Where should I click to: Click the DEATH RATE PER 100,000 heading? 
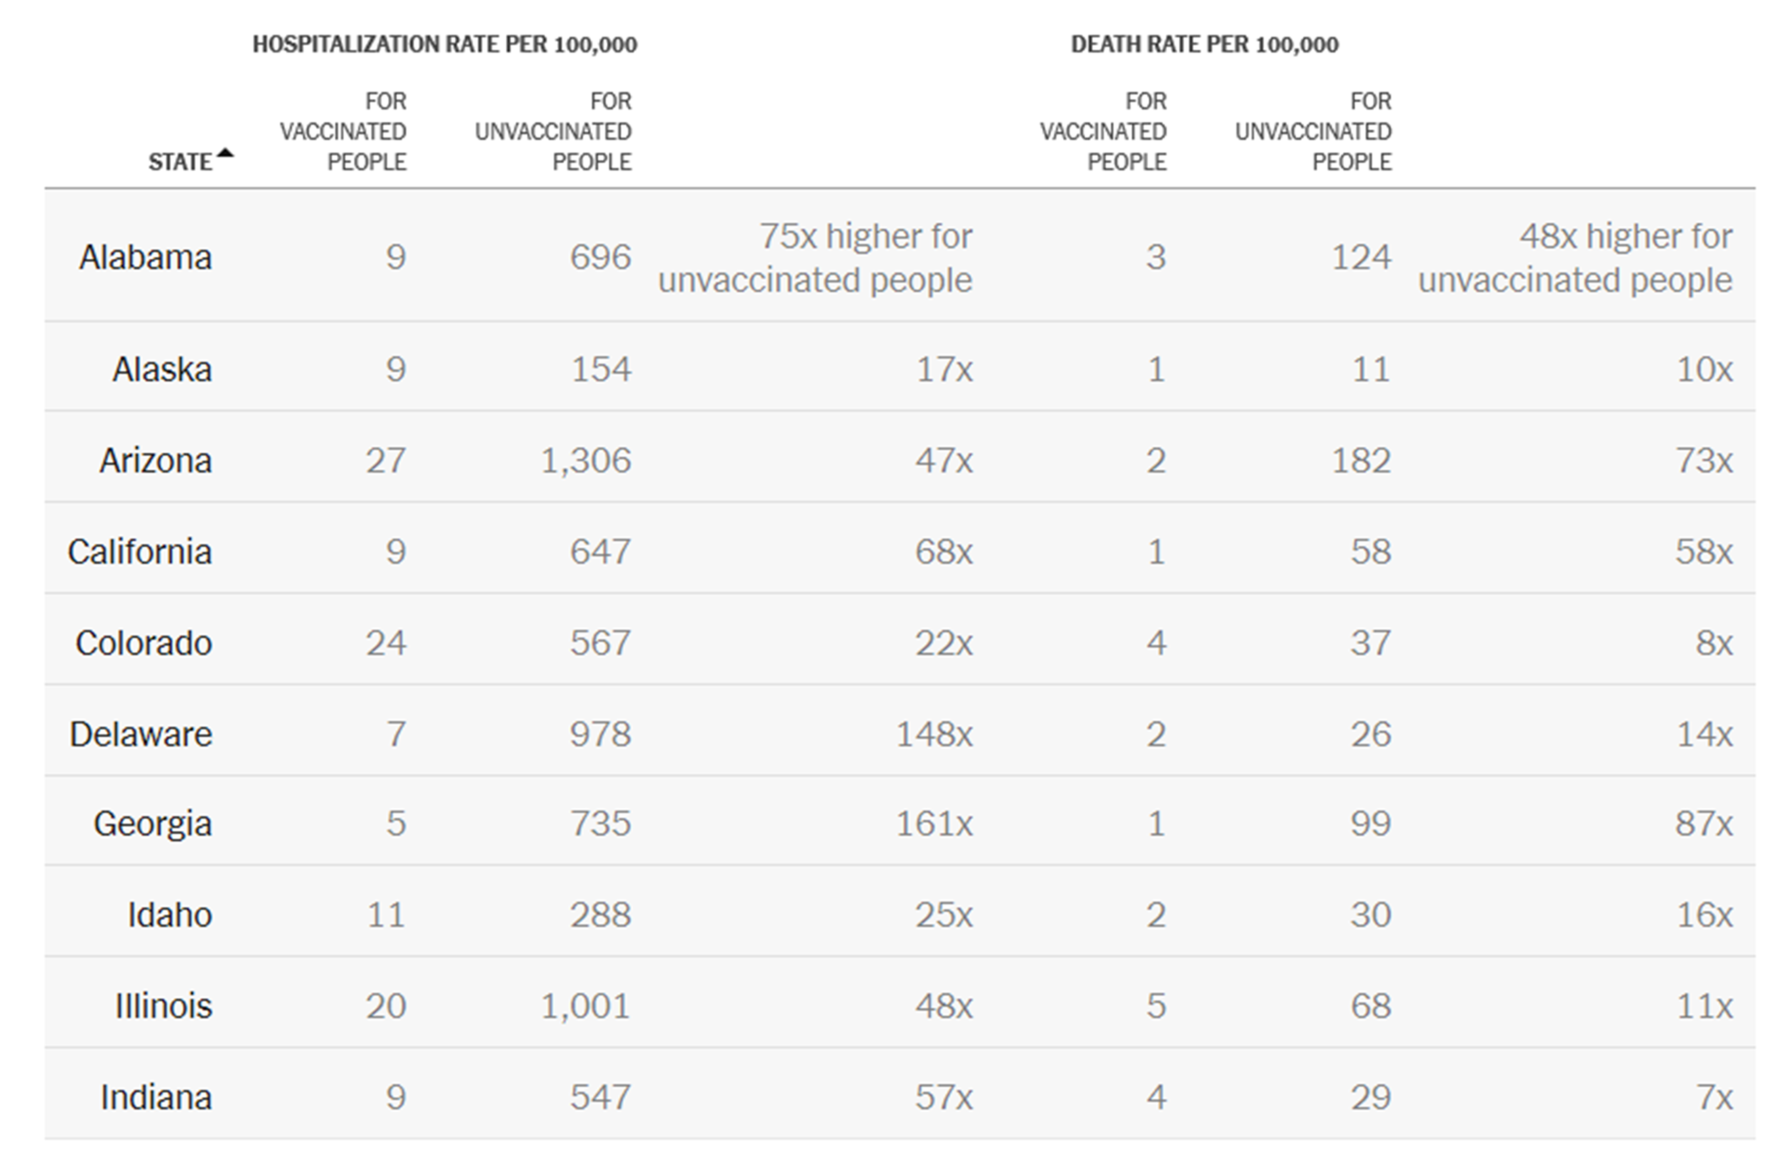(1205, 45)
